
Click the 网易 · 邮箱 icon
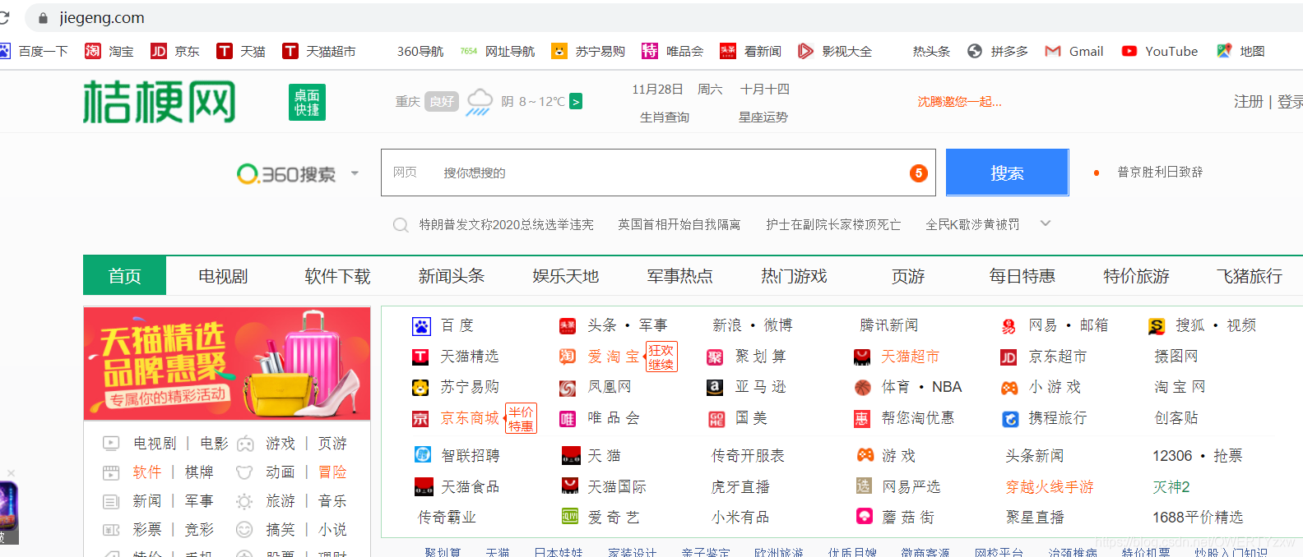point(1009,326)
